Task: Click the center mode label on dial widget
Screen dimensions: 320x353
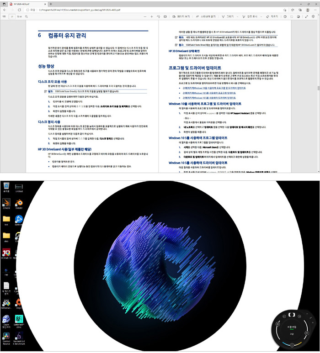Action: click(x=292, y=327)
